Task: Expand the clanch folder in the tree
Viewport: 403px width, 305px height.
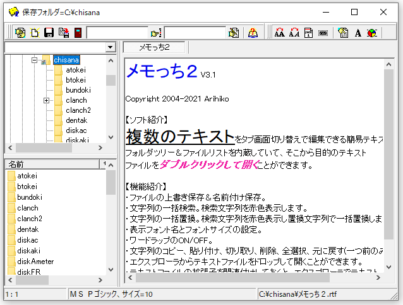Action: click(x=47, y=100)
